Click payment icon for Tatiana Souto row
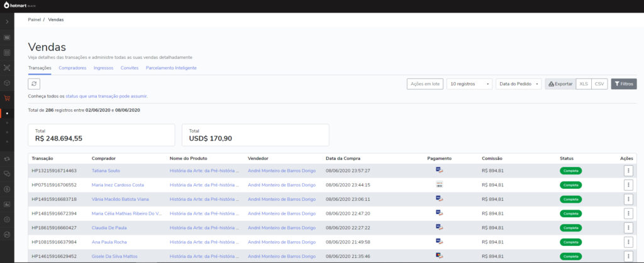This screenshot has width=644, height=263. tap(439, 170)
